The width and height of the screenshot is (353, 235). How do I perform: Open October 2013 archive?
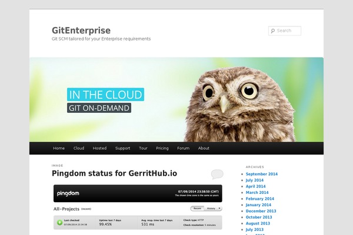[259, 217]
